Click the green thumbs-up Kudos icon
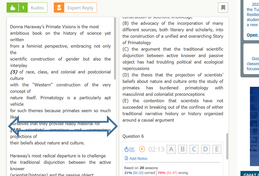 coord(13,8)
